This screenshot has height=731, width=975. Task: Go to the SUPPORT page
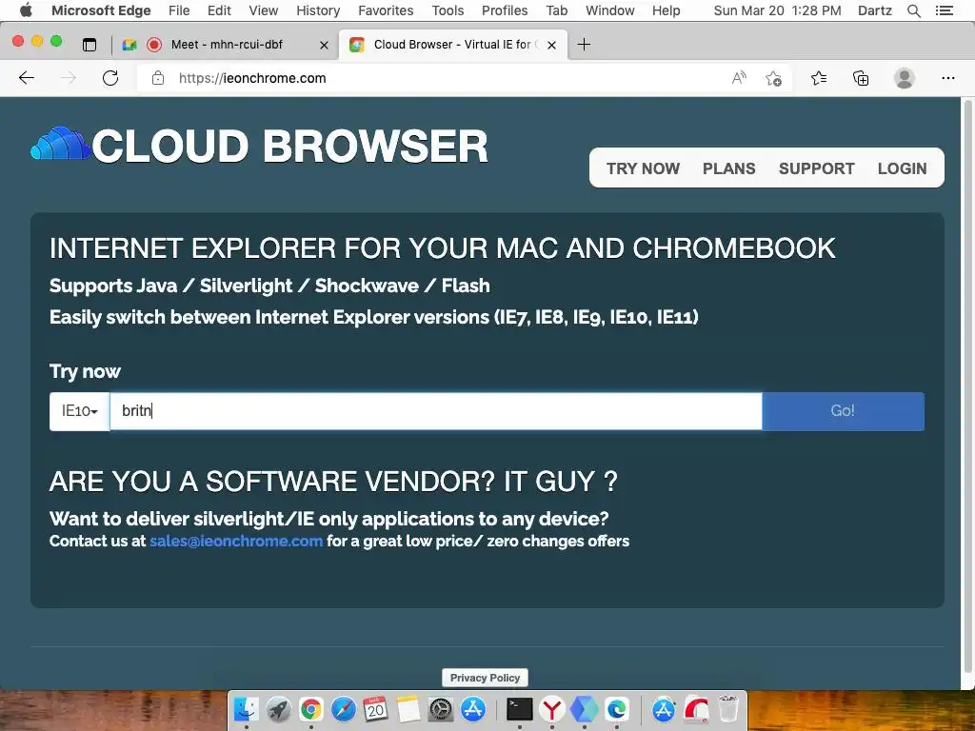pyautogui.click(x=816, y=168)
